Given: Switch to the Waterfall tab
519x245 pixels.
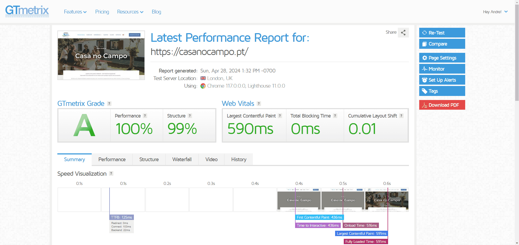Looking at the screenshot, I should pyautogui.click(x=182, y=160).
